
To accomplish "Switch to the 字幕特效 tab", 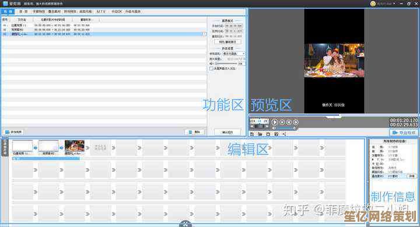I will click(39, 12).
